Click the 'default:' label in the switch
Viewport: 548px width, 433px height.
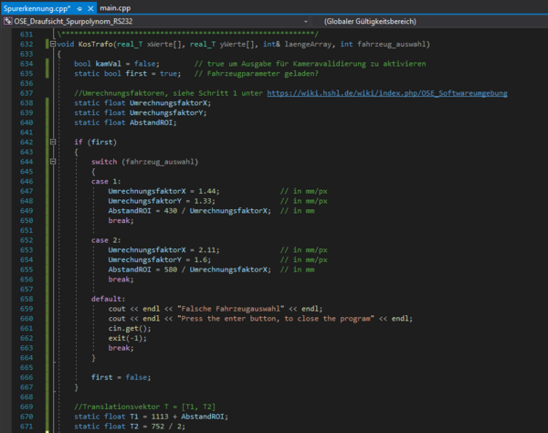point(108,299)
